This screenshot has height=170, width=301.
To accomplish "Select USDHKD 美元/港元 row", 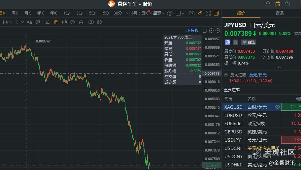I will (x=261, y=165).
